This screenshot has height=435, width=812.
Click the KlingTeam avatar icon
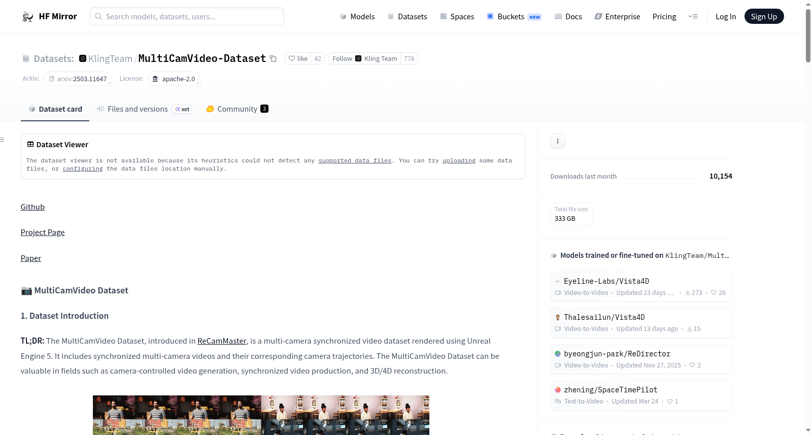coord(83,58)
